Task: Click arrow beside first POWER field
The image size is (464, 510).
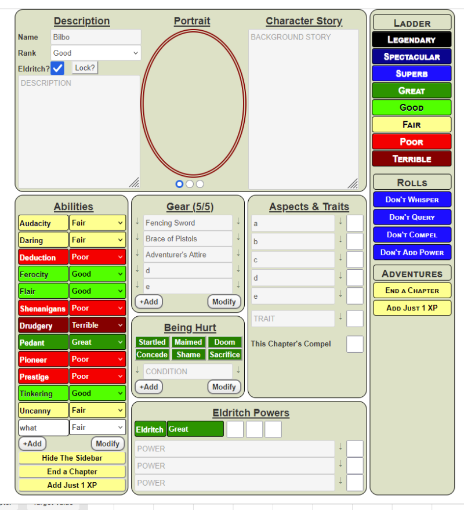Action: [340, 447]
